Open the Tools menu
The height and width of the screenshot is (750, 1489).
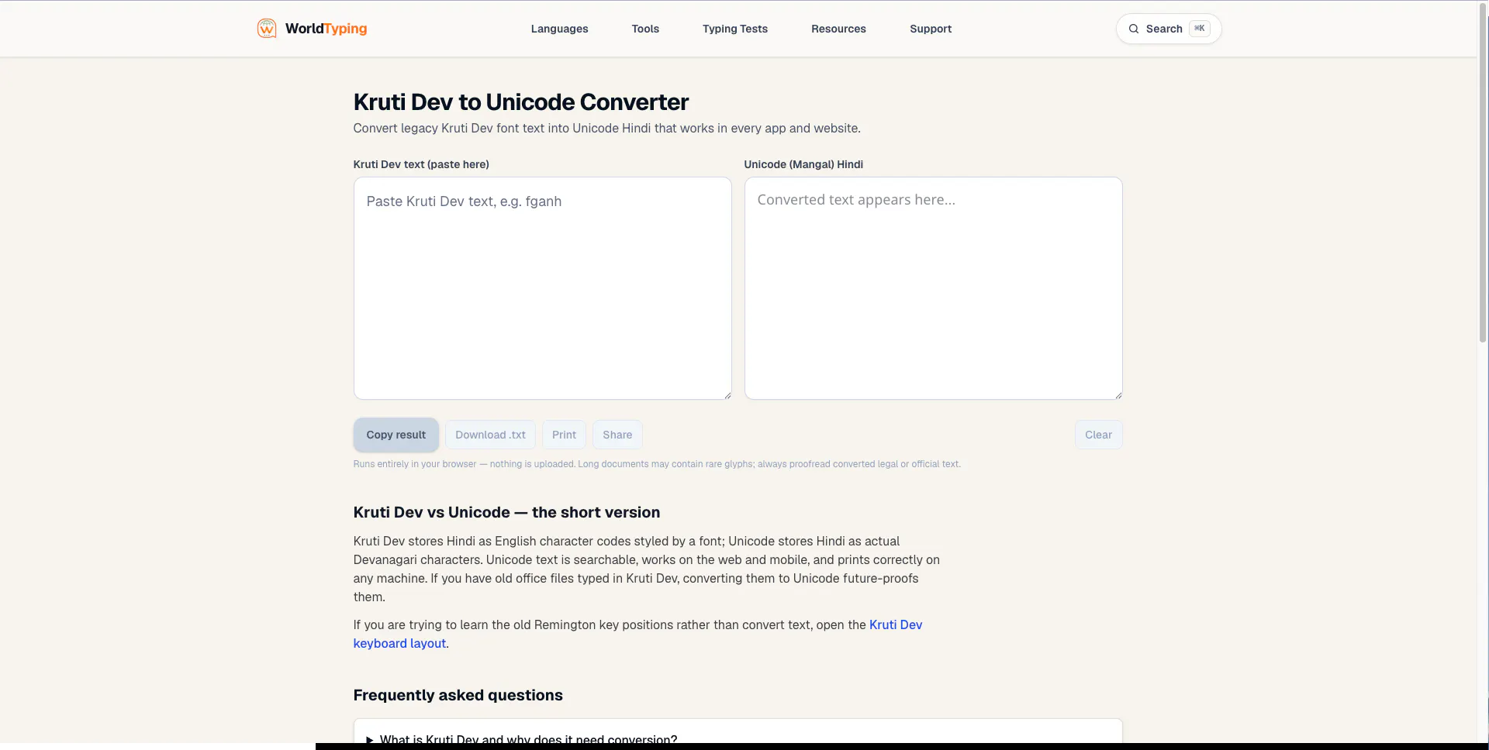(645, 29)
